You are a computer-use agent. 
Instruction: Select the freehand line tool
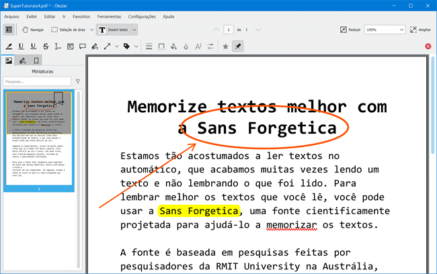pos(95,46)
